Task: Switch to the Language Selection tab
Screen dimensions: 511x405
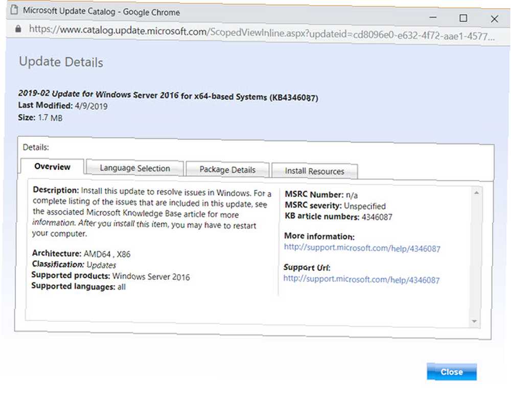Action: [x=135, y=168]
